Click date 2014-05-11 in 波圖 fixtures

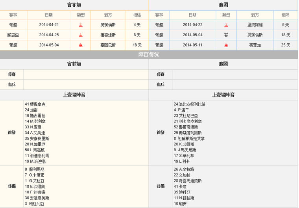coord(193,45)
